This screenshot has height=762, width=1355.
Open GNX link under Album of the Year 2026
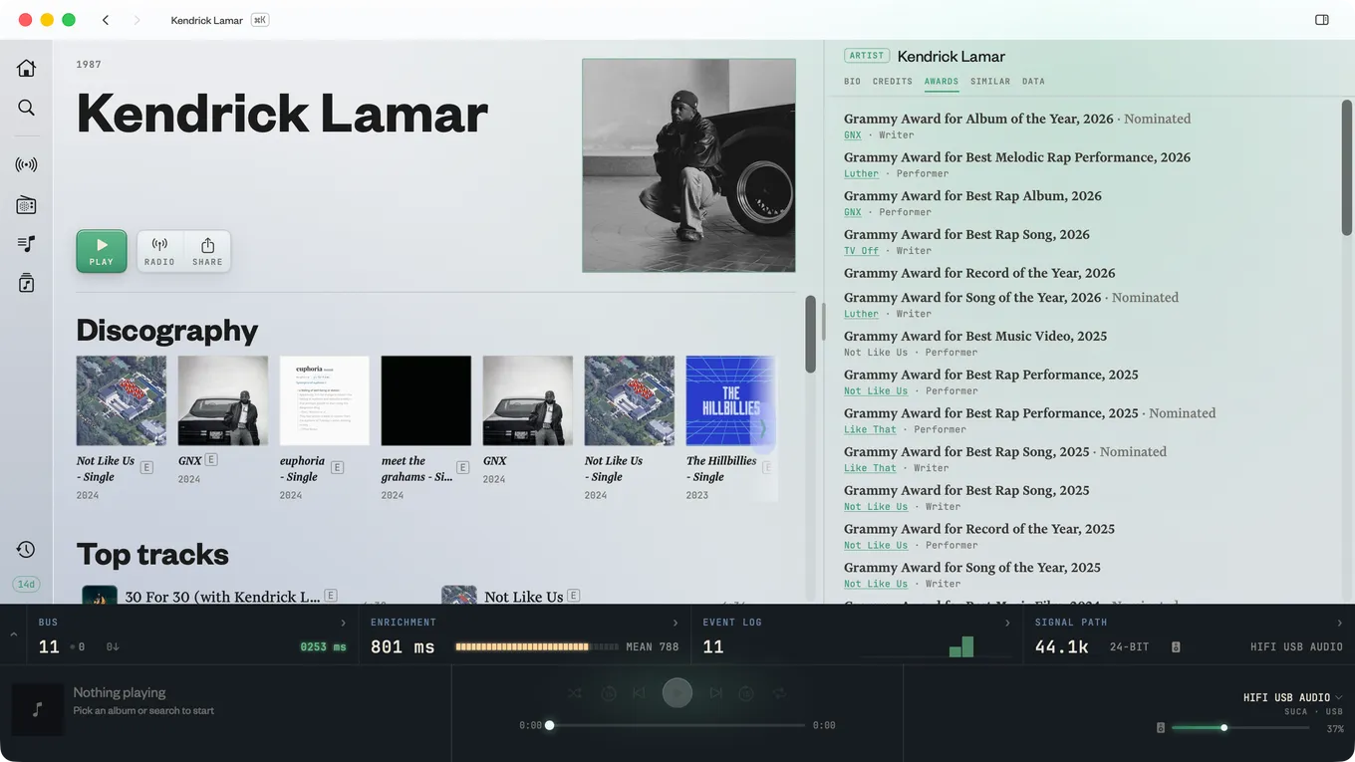[853, 135]
